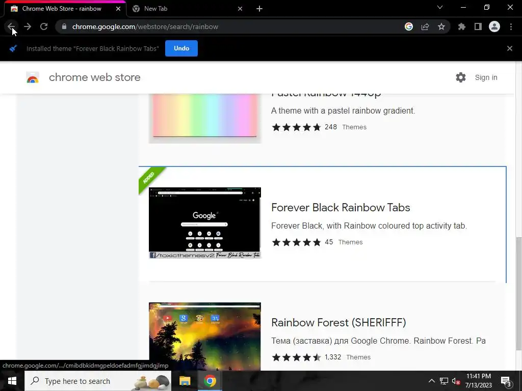The image size is (522, 391).
Task: Reload the Chrome Web Store page
Action: (44, 26)
